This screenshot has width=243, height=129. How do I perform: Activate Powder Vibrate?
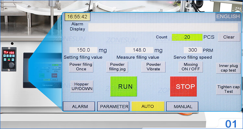point(153,67)
